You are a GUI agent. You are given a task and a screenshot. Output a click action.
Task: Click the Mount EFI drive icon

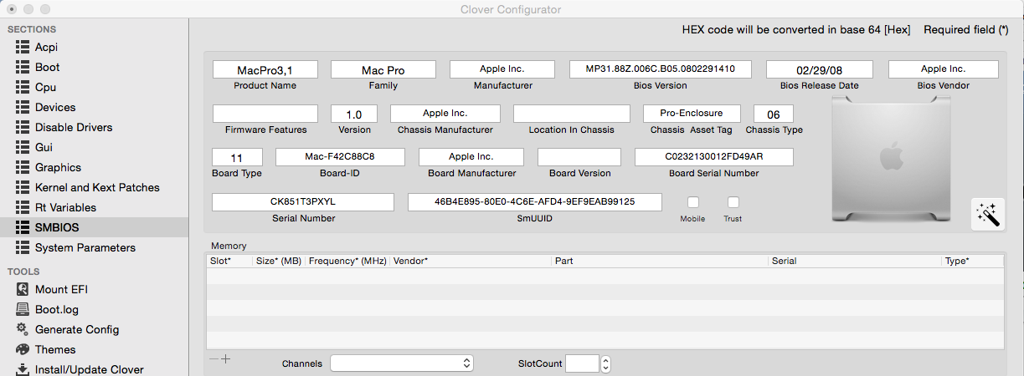(x=23, y=289)
